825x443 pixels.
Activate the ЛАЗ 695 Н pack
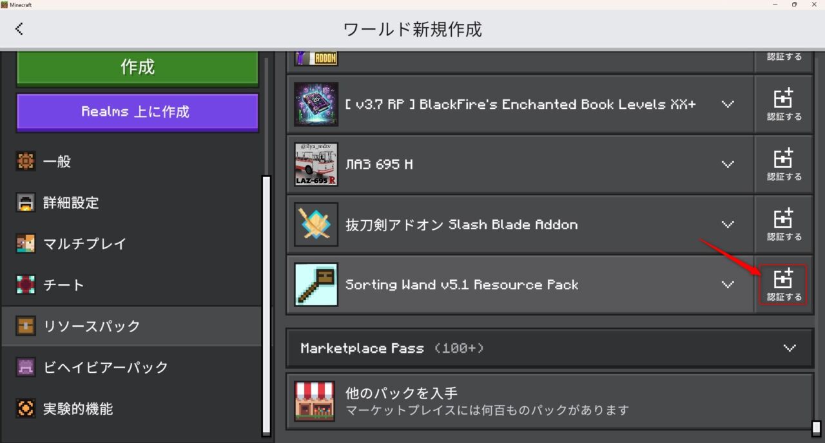pyautogui.click(x=784, y=164)
